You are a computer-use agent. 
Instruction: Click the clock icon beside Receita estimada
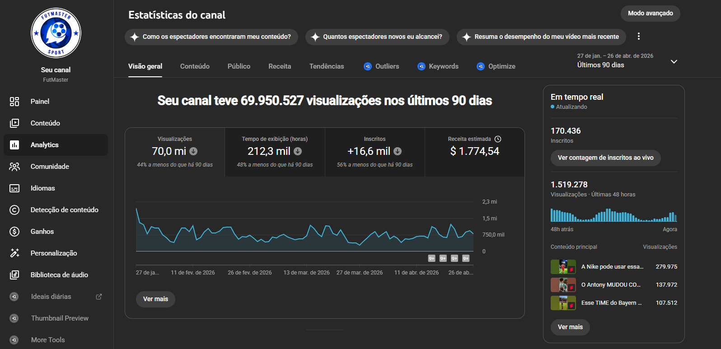coord(498,139)
